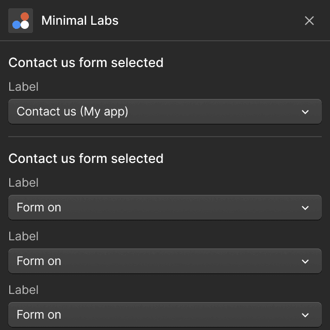Expand the first Form on chevron arrow
Image resolution: width=330 pixels, height=330 pixels.
pyautogui.click(x=305, y=208)
